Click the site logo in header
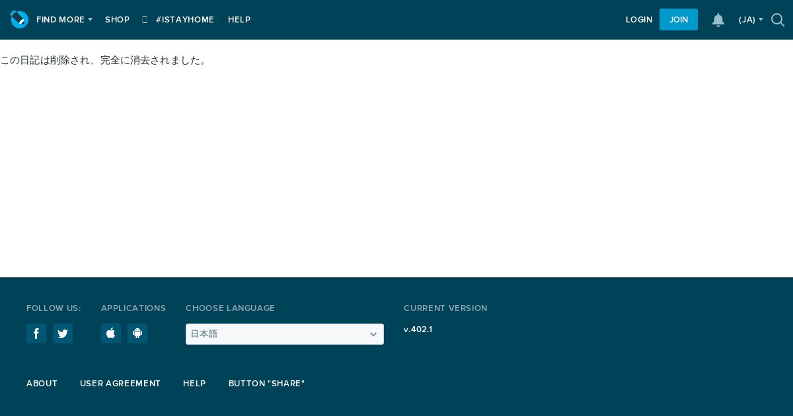 point(19,19)
